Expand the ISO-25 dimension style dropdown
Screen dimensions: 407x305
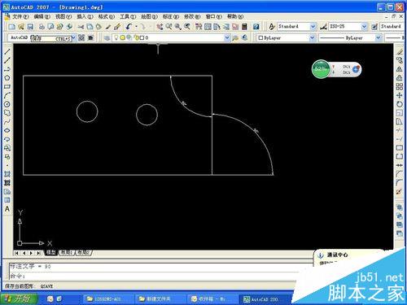click(364, 27)
